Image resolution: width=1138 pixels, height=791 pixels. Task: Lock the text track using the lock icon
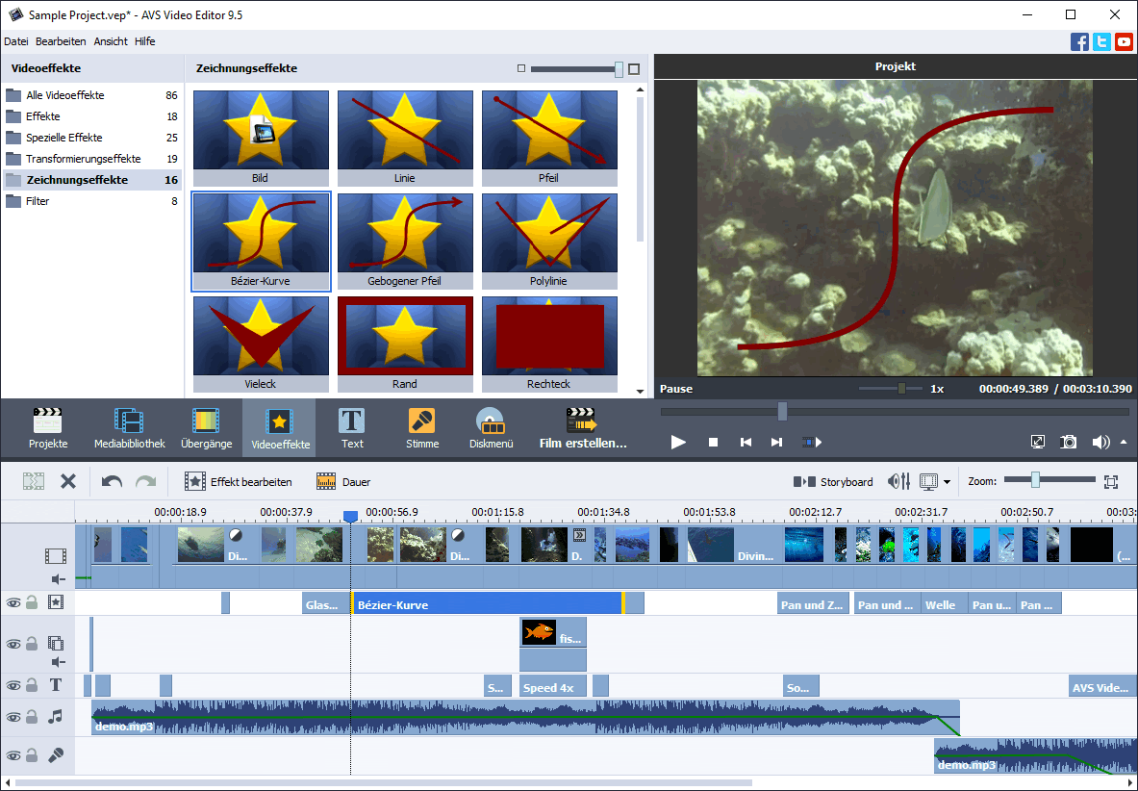click(x=32, y=685)
